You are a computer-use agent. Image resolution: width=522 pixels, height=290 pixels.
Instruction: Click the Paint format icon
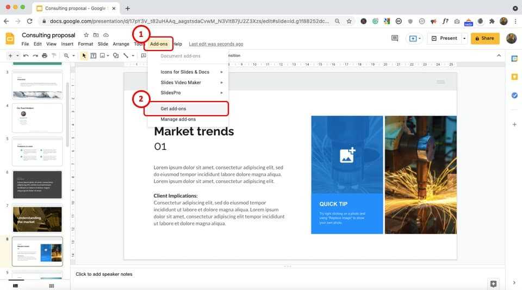[x=53, y=55]
